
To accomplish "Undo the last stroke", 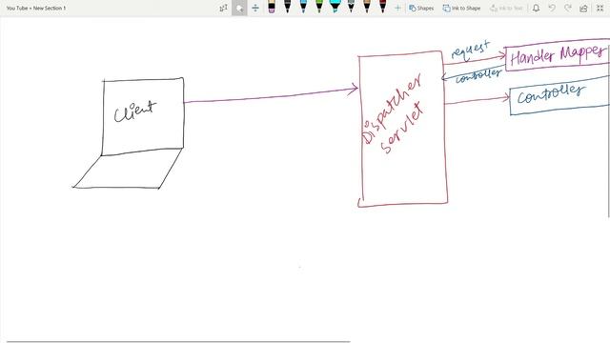I will [x=552, y=8].
